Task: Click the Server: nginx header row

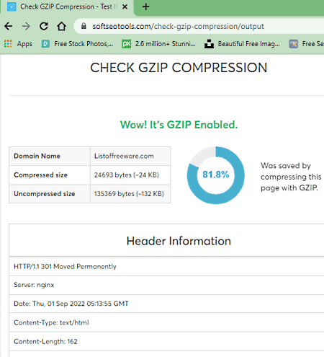Action: tap(166, 285)
